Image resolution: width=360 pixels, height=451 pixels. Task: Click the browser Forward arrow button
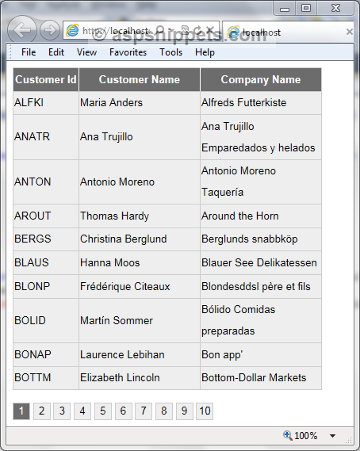(50, 30)
